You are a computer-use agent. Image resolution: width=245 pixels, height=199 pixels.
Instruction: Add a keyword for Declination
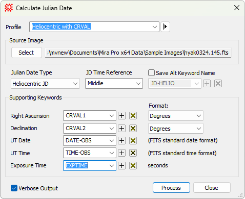click(x=121, y=128)
